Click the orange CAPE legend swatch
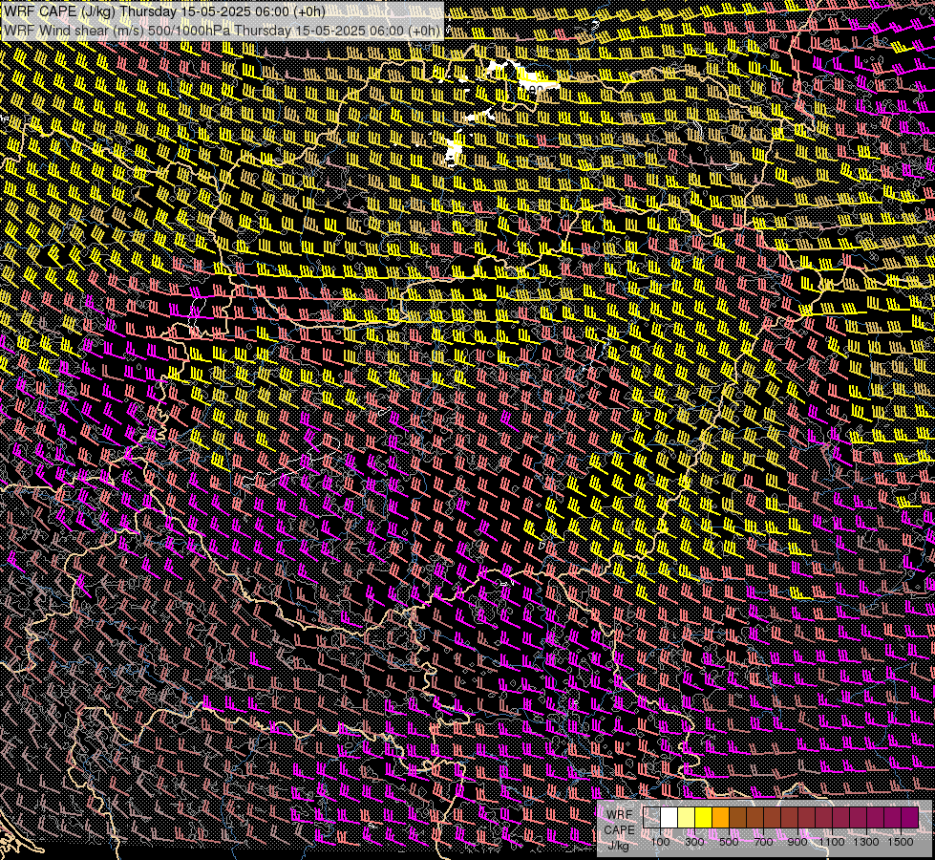Screen dimensions: 935x860 (x=720, y=818)
